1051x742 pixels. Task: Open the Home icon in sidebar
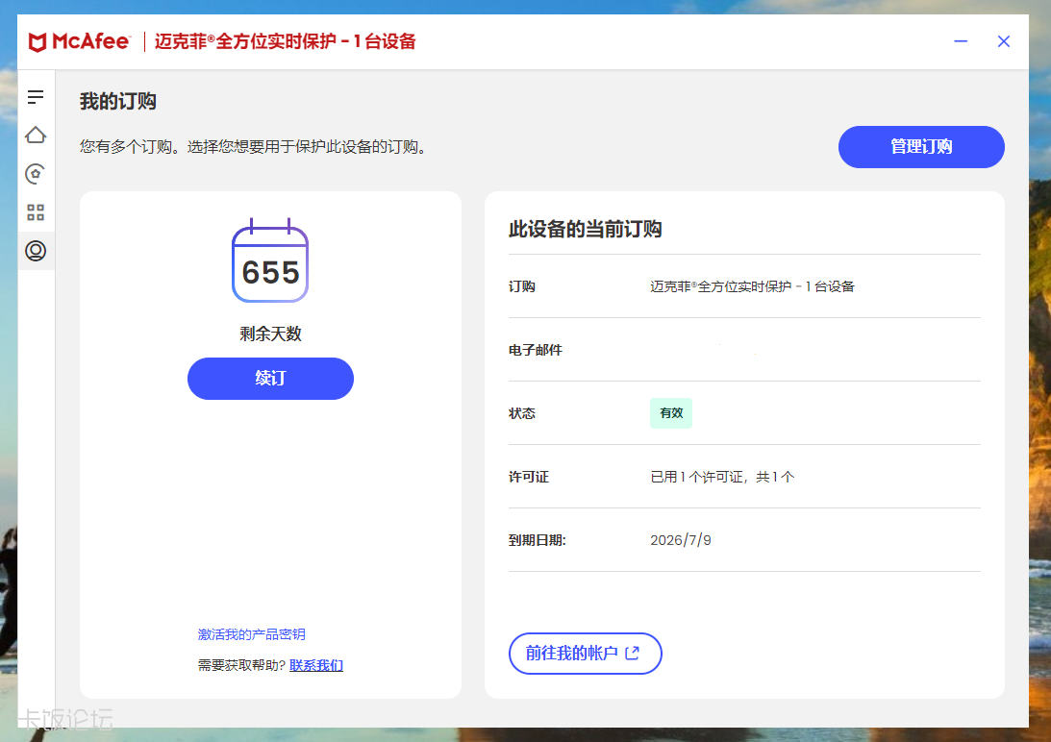point(36,136)
